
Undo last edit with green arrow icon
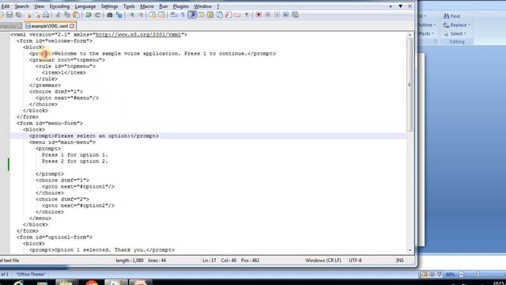[x=89, y=15]
